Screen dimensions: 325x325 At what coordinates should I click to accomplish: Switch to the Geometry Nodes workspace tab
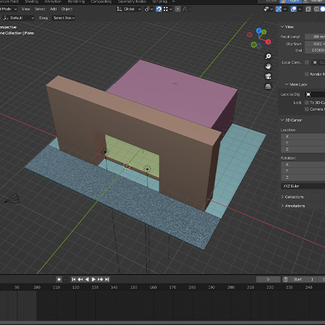click(132, 2)
